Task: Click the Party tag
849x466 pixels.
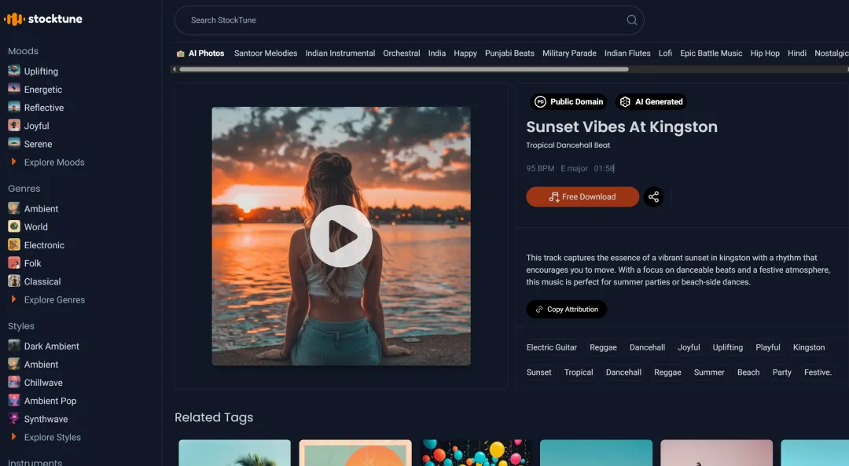Action: coord(781,372)
